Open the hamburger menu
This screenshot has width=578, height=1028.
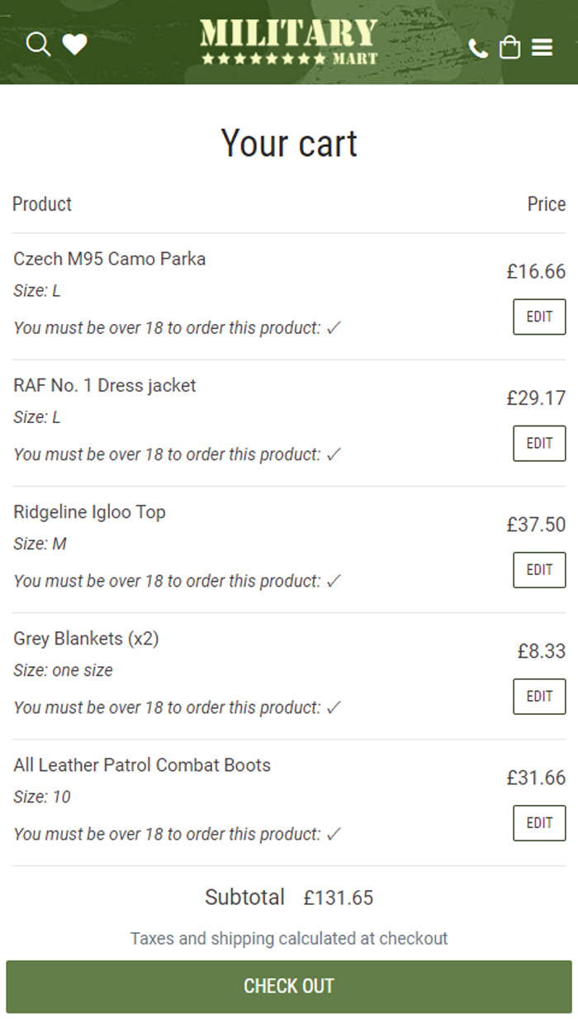tap(542, 48)
